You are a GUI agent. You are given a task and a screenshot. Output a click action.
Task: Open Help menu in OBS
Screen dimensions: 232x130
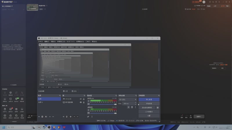pyautogui.click(x=95, y=42)
